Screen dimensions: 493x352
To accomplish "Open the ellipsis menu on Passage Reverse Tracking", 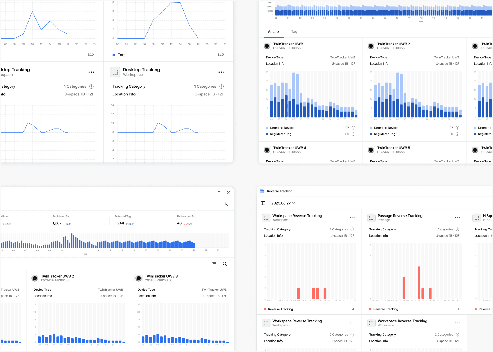I will (457, 218).
